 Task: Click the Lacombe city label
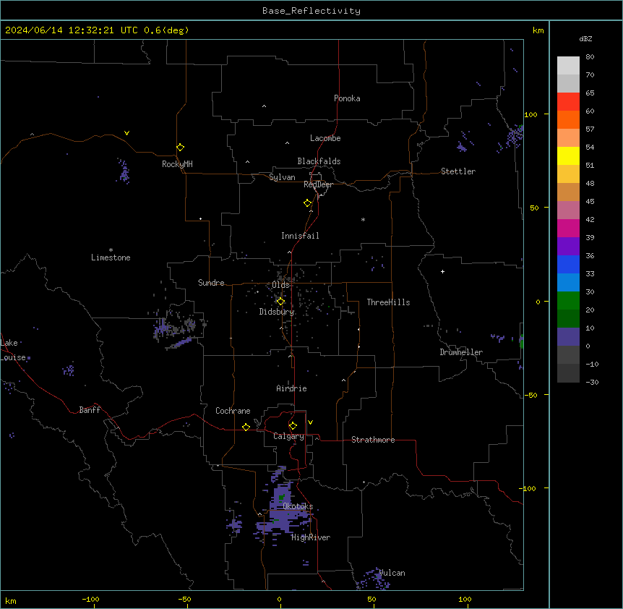[x=325, y=138]
